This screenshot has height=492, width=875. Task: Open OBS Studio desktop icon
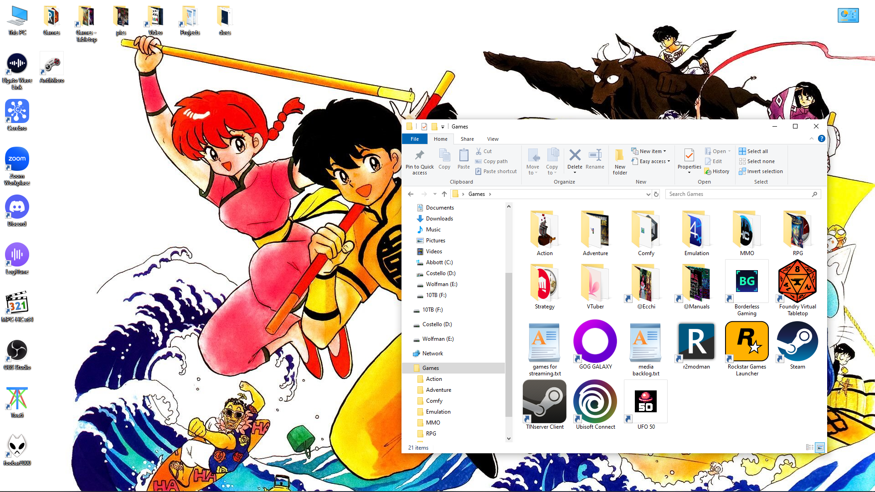(17, 354)
